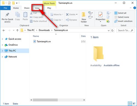The height and width of the screenshot is (106, 137).
Task: Open the File menu tab
Action: (x=5, y=8)
